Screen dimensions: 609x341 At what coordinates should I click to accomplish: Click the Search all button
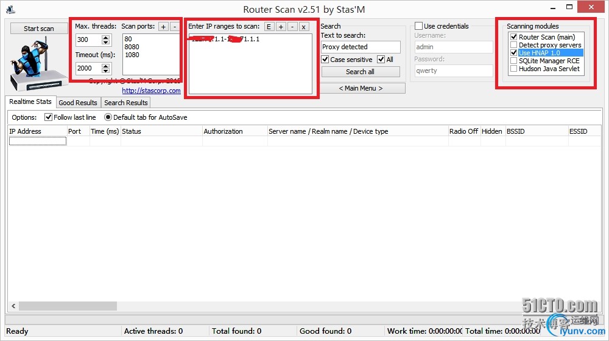(x=361, y=72)
